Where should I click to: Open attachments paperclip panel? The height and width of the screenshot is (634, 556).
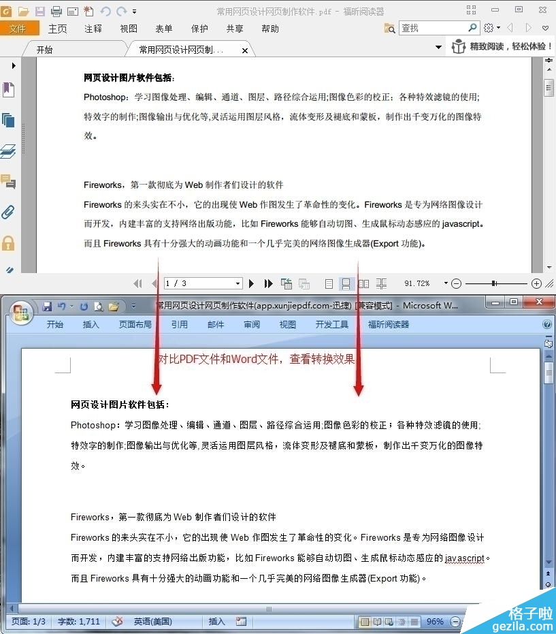coord(8,212)
